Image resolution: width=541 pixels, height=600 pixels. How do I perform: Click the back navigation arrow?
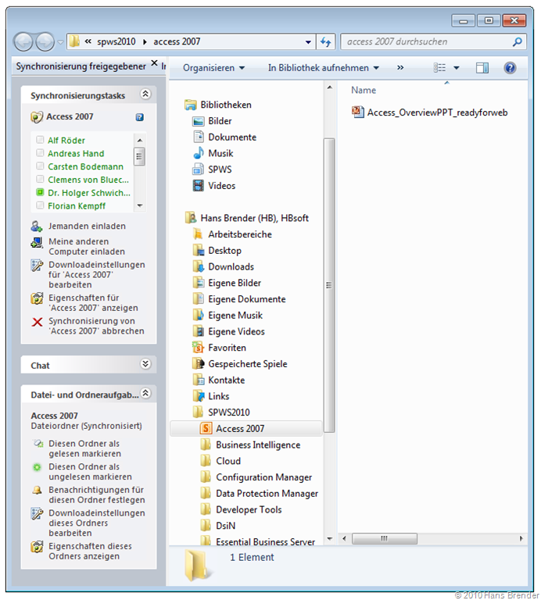point(23,41)
